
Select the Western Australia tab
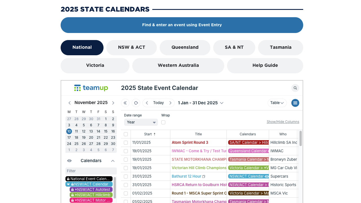click(178, 65)
